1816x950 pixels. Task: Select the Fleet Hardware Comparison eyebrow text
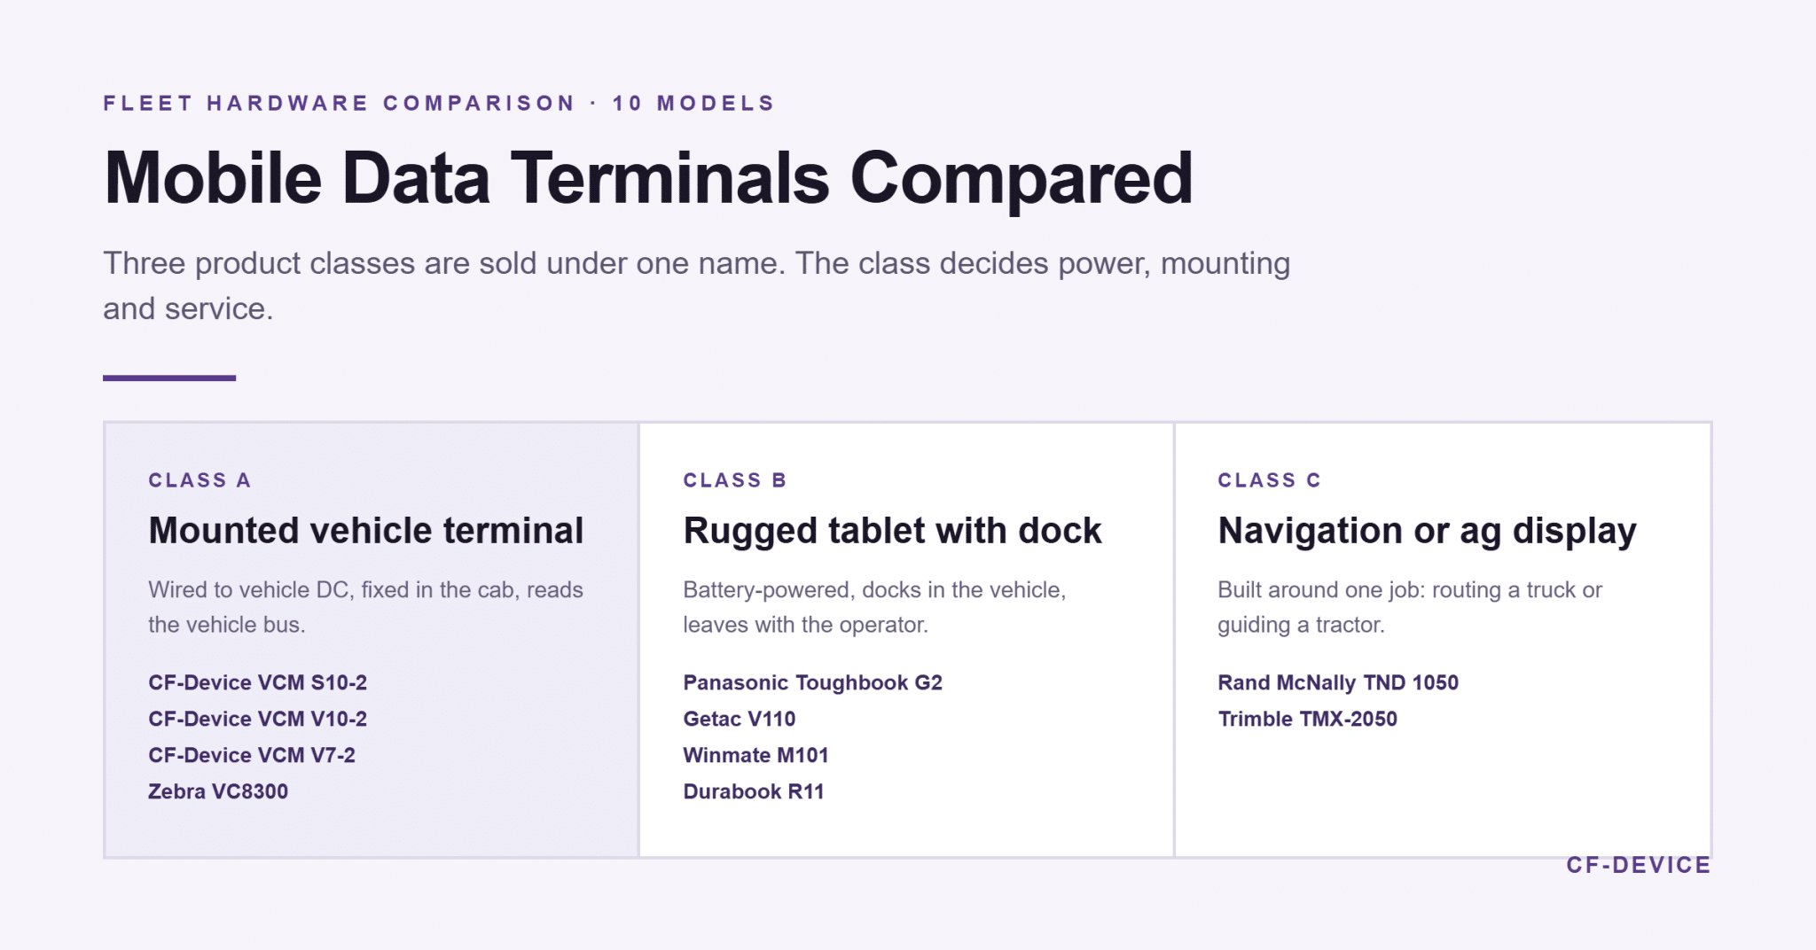[340, 103]
